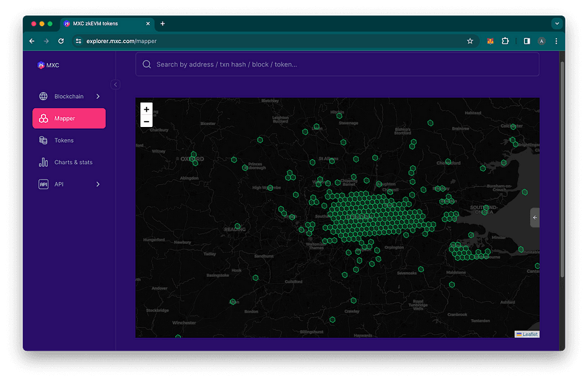Open the Blockchain menu item
The width and height of the screenshot is (588, 381).
(x=69, y=96)
